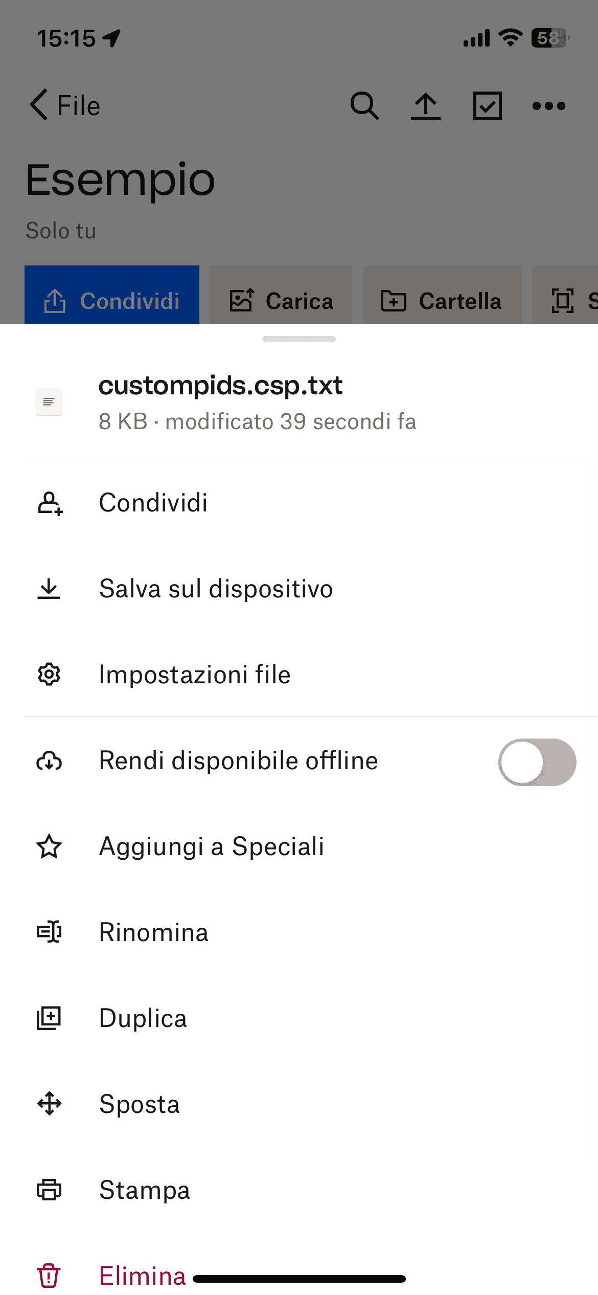The width and height of the screenshot is (598, 1295).
Task: Tap the Sposta move arrows icon
Action: click(x=49, y=1104)
